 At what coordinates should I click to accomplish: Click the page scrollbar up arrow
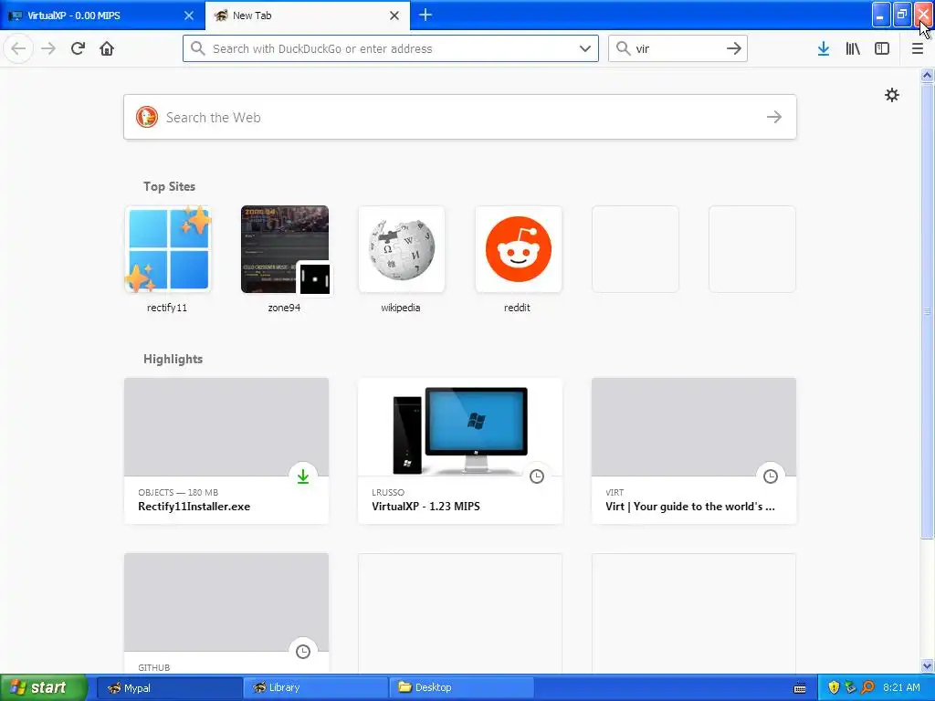point(927,75)
